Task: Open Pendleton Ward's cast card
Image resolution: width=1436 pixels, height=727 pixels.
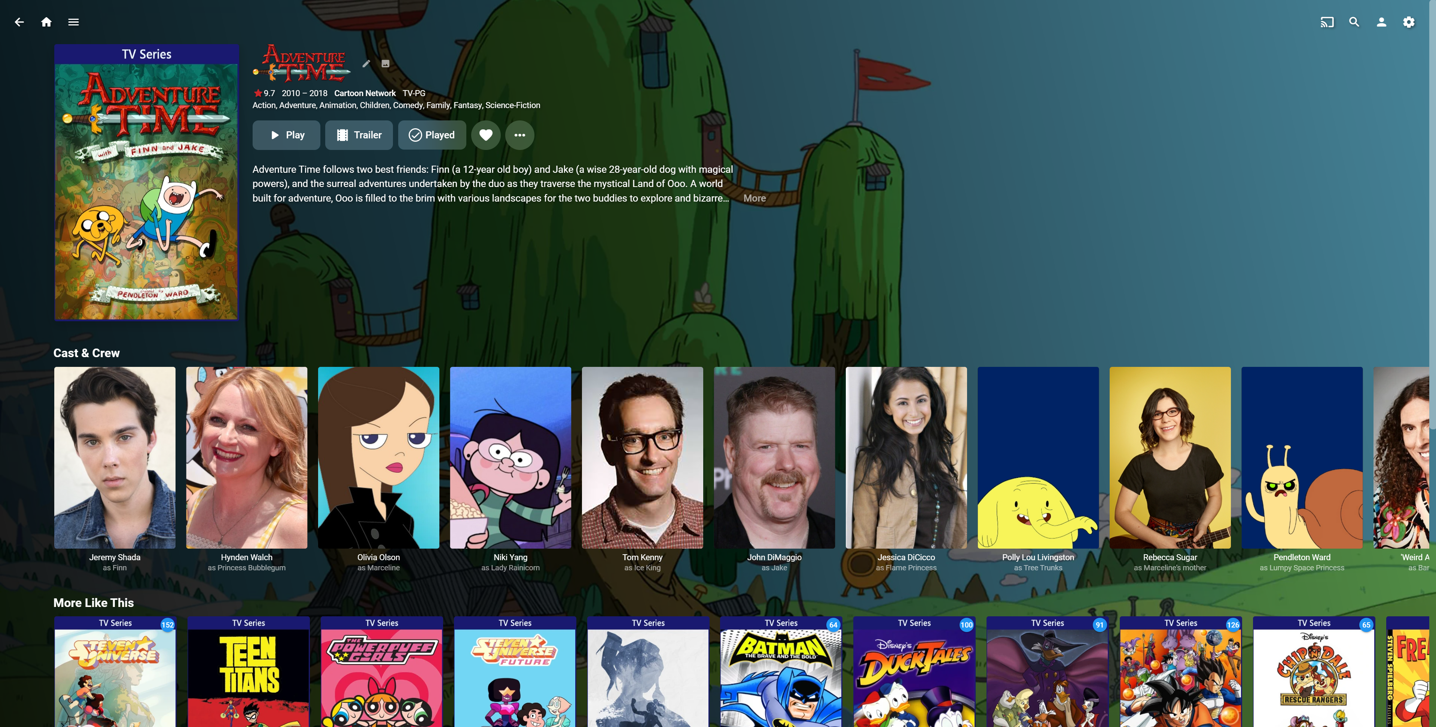Action: pos(1302,457)
